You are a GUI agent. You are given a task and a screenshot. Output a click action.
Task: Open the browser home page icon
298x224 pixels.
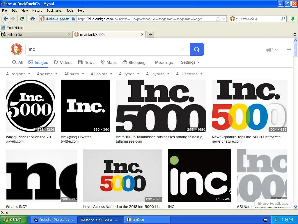pyautogui.click(x=33, y=19)
